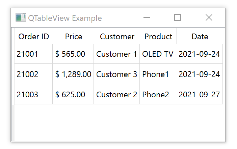This screenshot has width=237, height=149.
Task: Select the Phone2 product cell
Action: click(158, 94)
